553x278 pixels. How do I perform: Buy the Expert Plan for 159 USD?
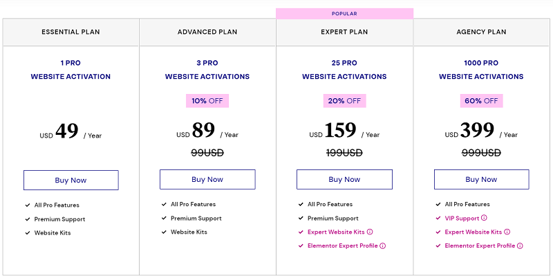[344, 179]
